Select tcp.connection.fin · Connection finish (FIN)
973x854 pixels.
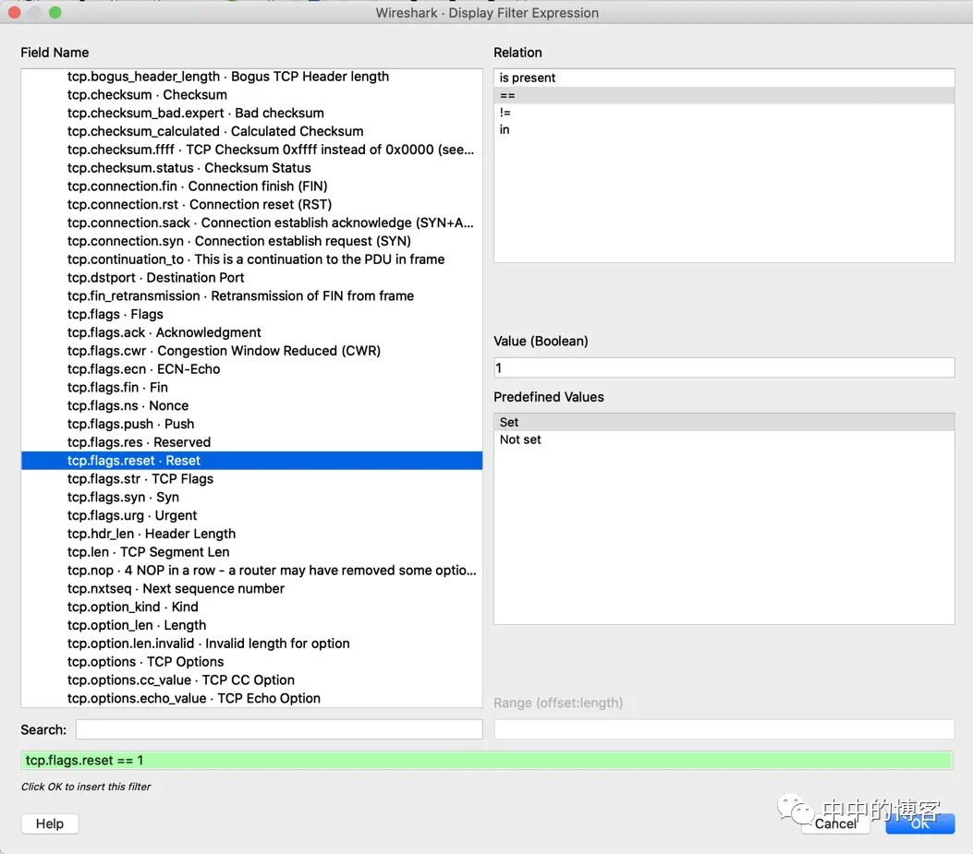252,186
